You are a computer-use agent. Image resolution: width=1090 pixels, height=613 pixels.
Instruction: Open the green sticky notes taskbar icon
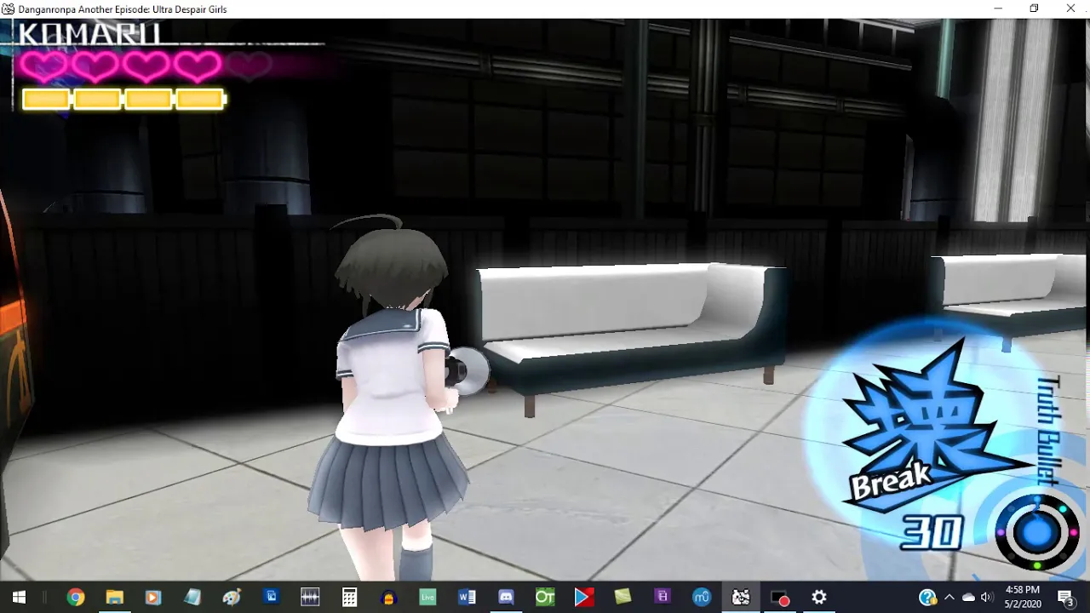[x=623, y=598]
